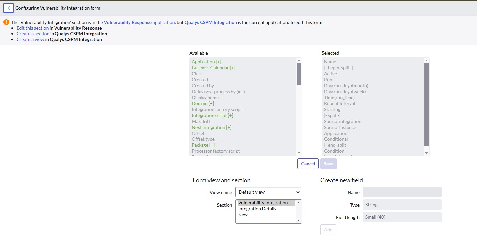Click the Section list scroll-down arrow

tap(299, 220)
